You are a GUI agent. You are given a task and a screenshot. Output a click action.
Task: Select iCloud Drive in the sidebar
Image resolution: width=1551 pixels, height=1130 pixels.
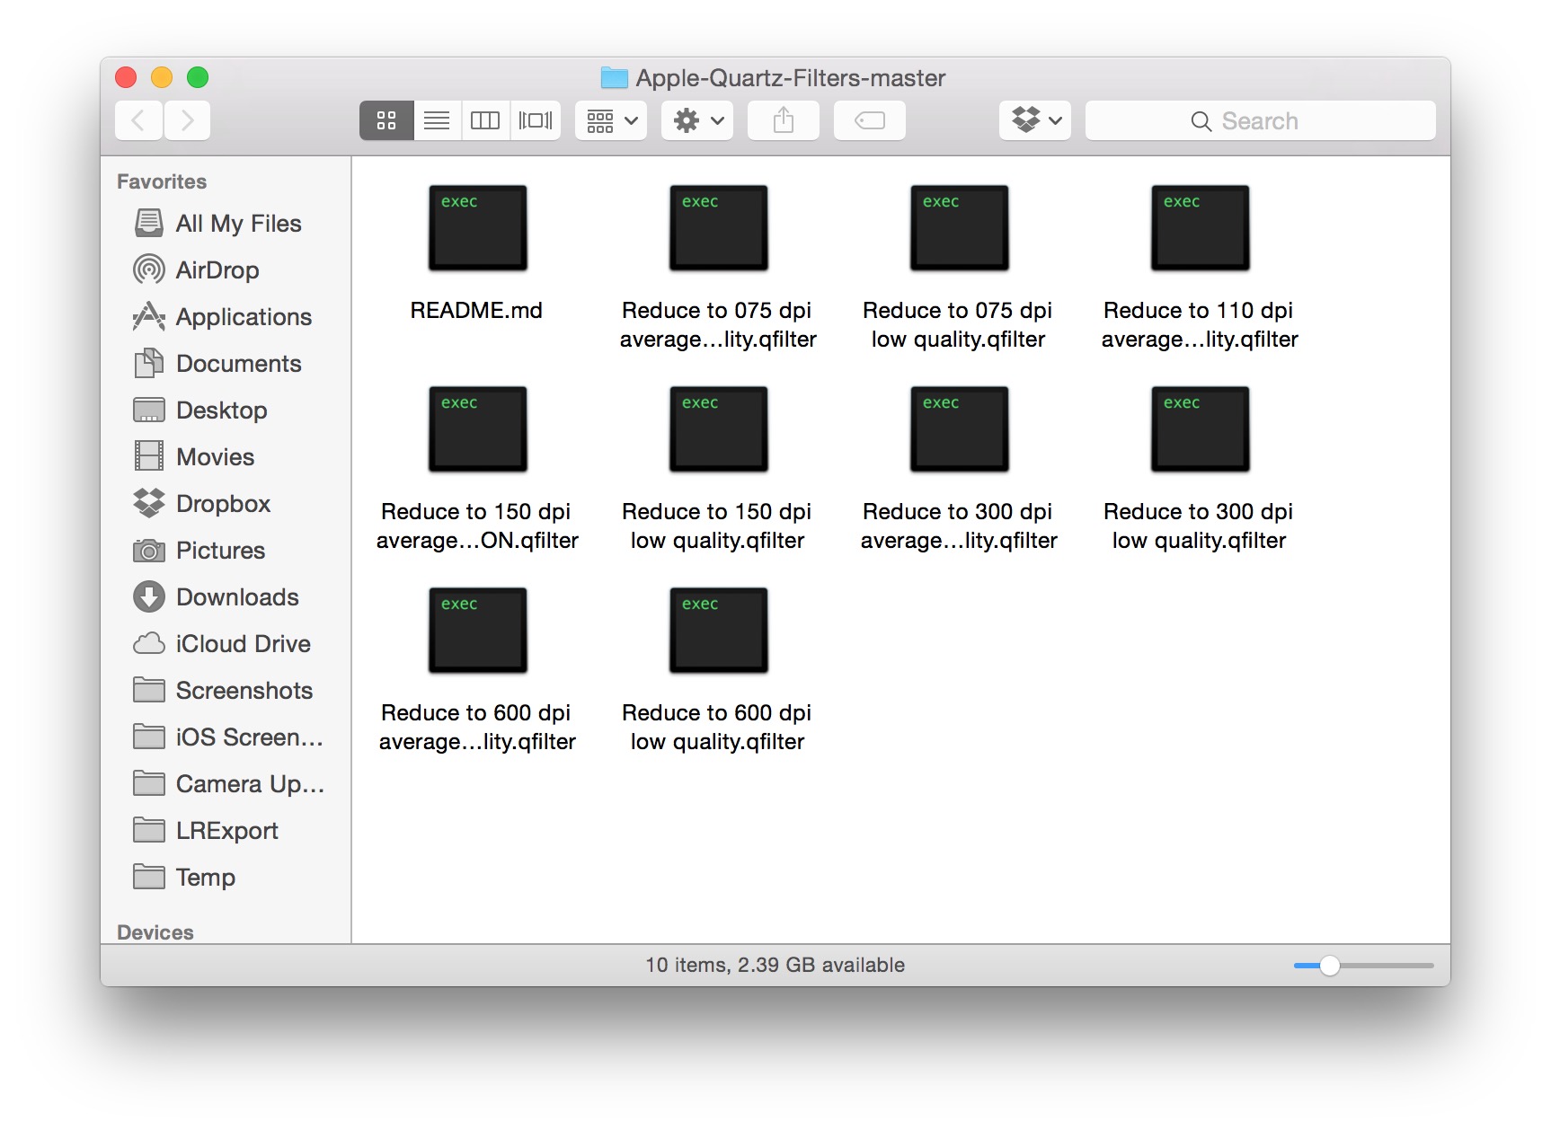(x=243, y=644)
